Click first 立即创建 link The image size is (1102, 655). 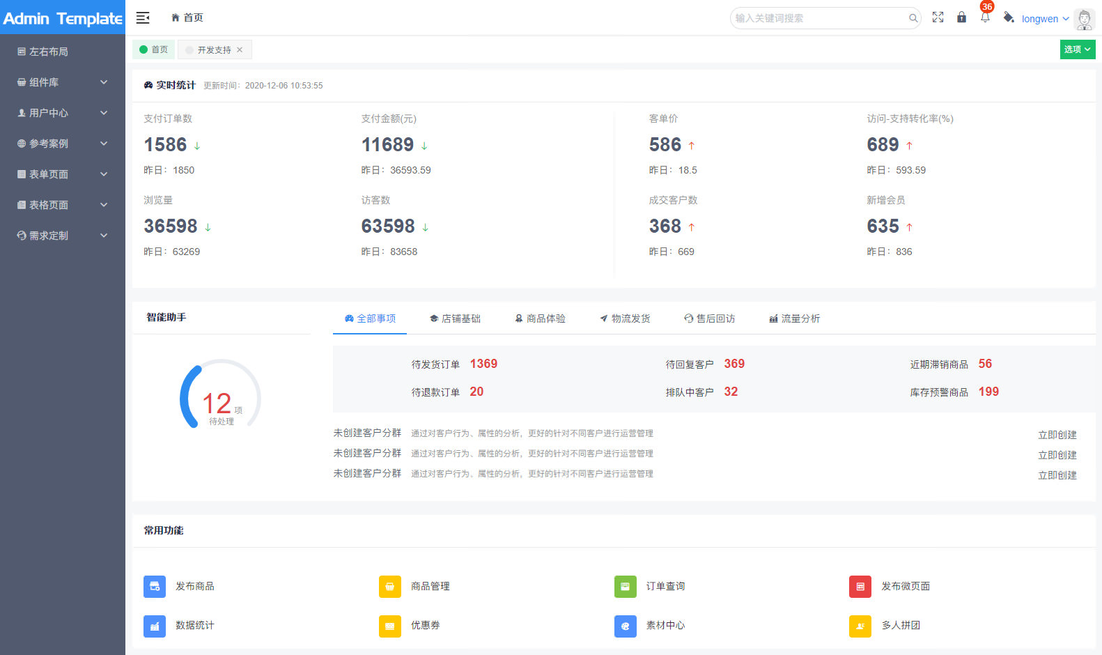pyautogui.click(x=1057, y=435)
